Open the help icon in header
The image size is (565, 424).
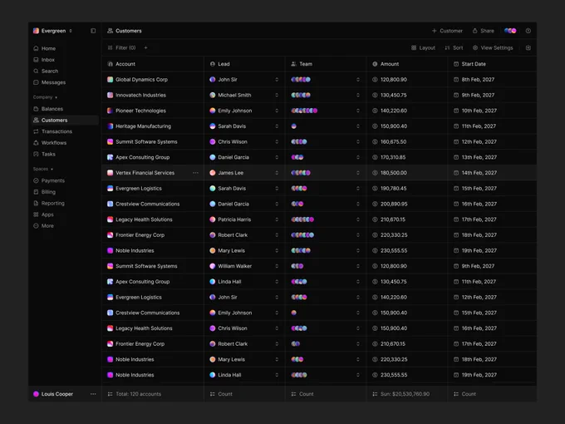pos(528,31)
